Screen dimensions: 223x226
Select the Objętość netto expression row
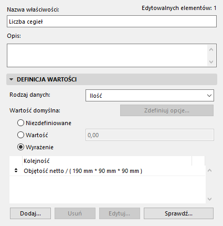click(x=107, y=171)
